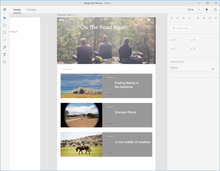Select the On The Road Again title
The image size is (220, 171).
(x=104, y=27)
